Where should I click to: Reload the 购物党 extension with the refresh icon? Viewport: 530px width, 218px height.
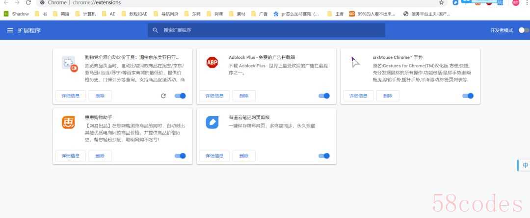coord(163,96)
